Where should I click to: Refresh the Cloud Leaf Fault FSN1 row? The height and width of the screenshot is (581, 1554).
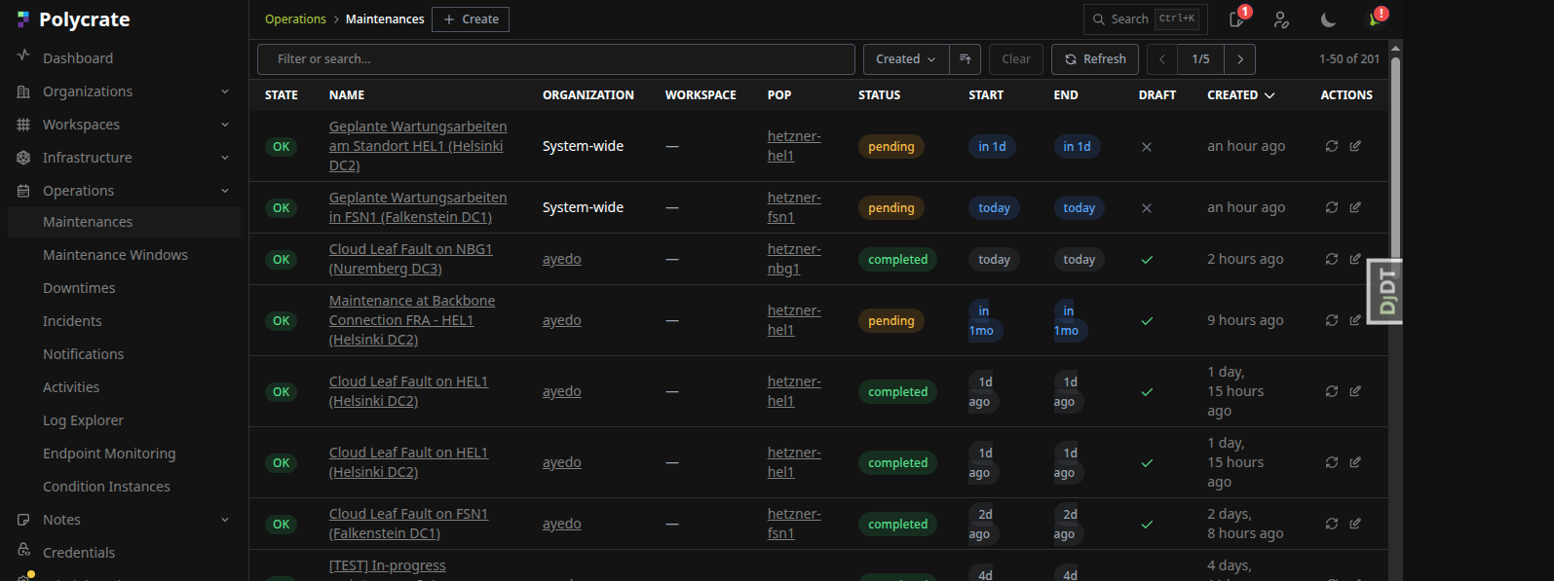1332,524
